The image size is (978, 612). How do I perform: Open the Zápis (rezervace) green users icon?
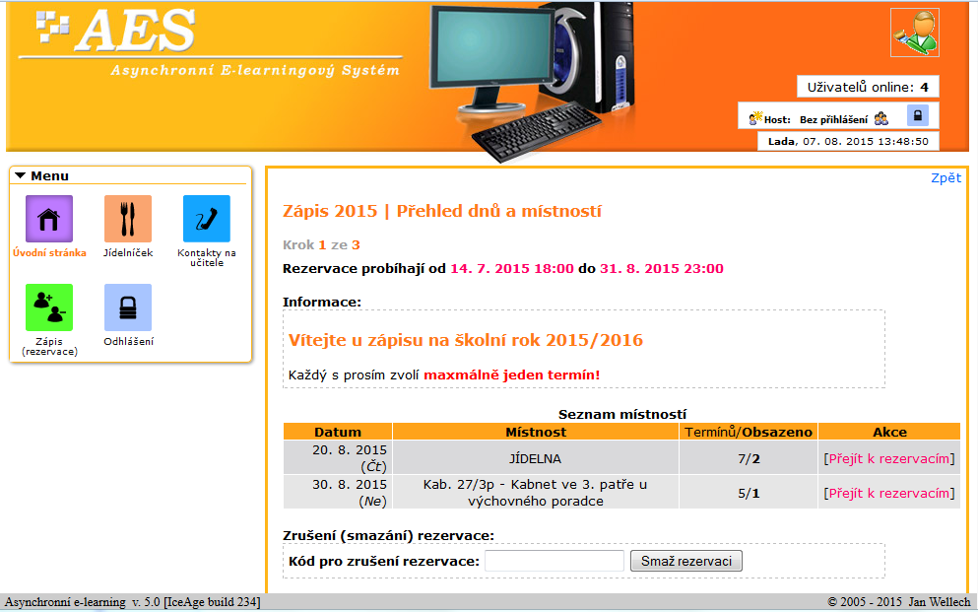click(x=49, y=306)
